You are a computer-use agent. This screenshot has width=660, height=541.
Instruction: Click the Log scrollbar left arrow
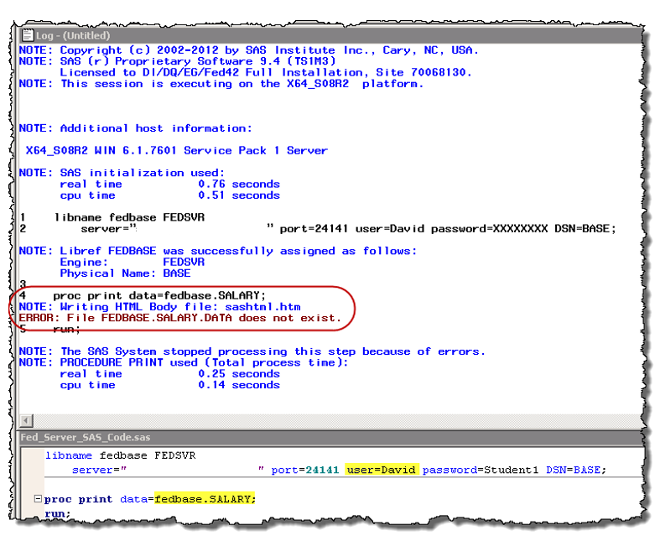[26, 420]
